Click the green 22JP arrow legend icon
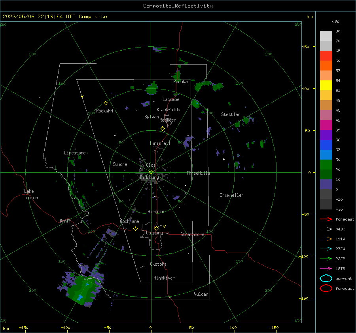Screen dimensions: 356x333 click(326, 259)
